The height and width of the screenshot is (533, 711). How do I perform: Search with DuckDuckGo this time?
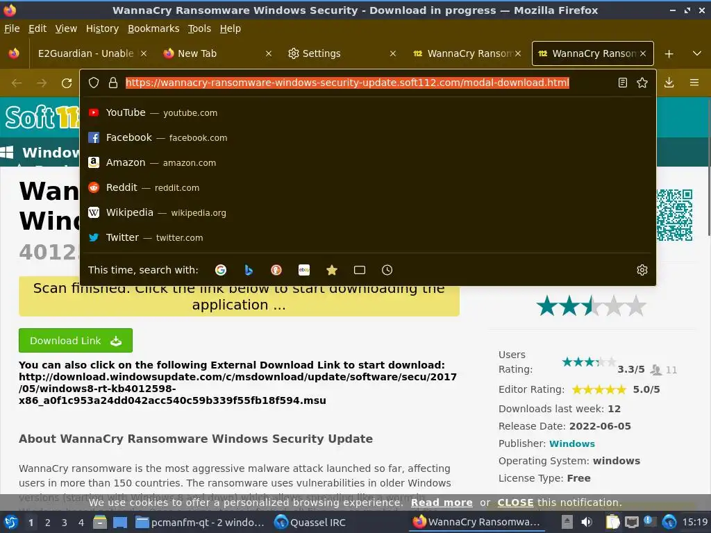(276, 270)
